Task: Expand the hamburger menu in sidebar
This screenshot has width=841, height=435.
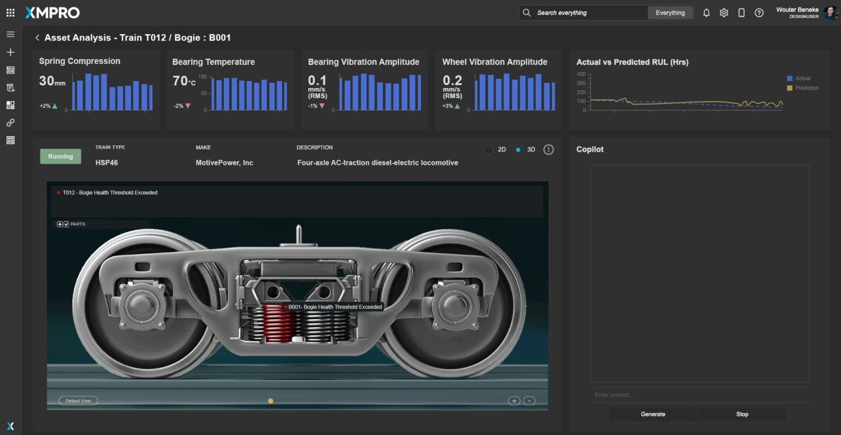Action: tap(10, 35)
